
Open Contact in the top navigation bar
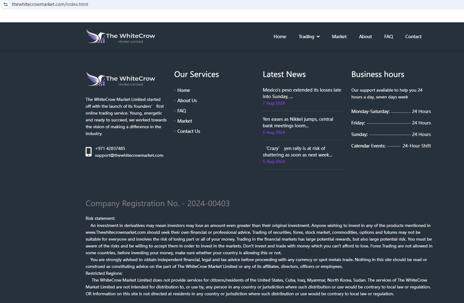(x=413, y=37)
